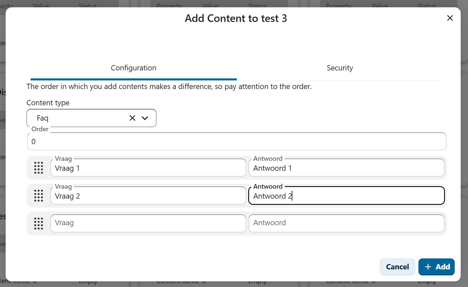Viewport: 468px width, 287px height.
Task: Click the Antwoord 1 input
Action: 346,168
